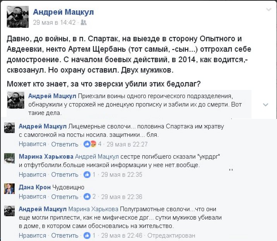
Task: View edit history via 'Отредактирован'
Action: (x=171, y=235)
